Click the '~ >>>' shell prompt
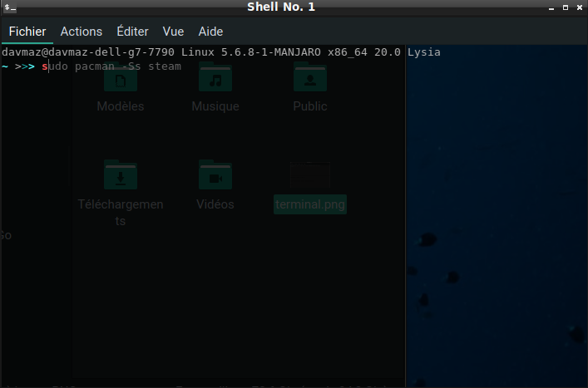Screen dimensions: 588x388 (x=18, y=66)
